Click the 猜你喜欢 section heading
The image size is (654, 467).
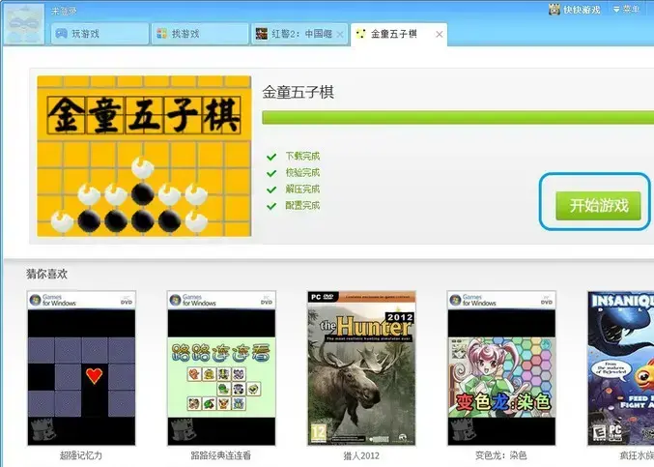tap(46, 275)
